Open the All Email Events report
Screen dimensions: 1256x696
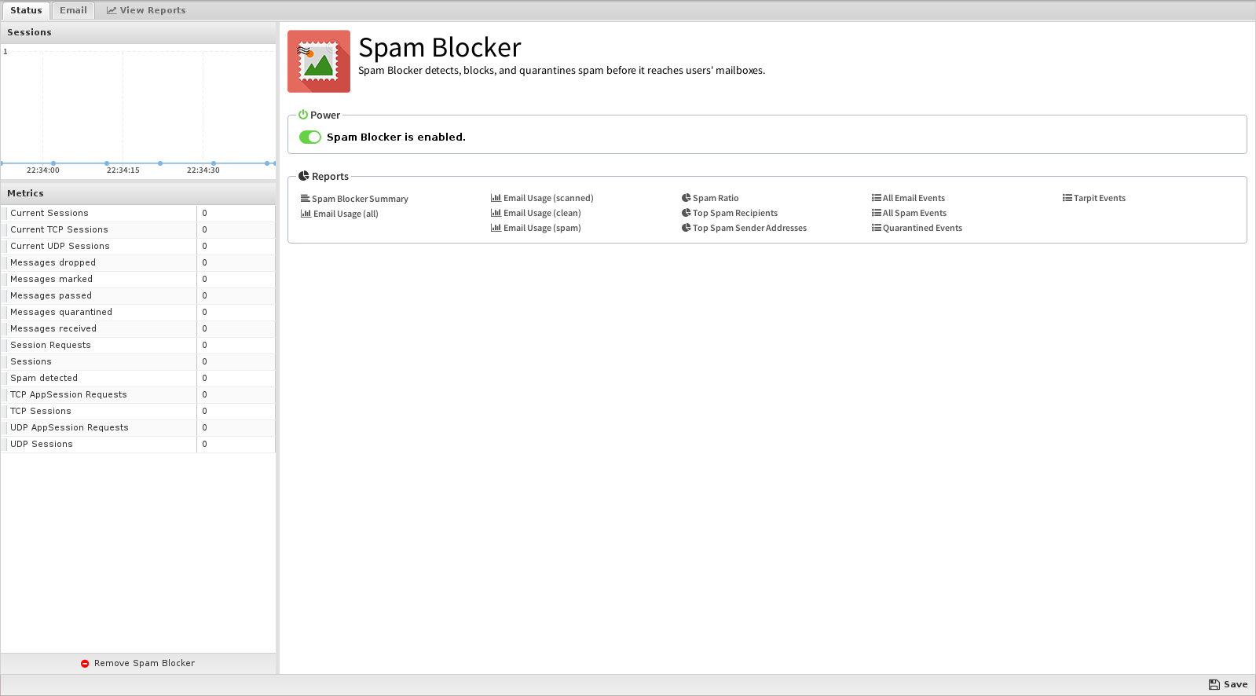point(908,198)
